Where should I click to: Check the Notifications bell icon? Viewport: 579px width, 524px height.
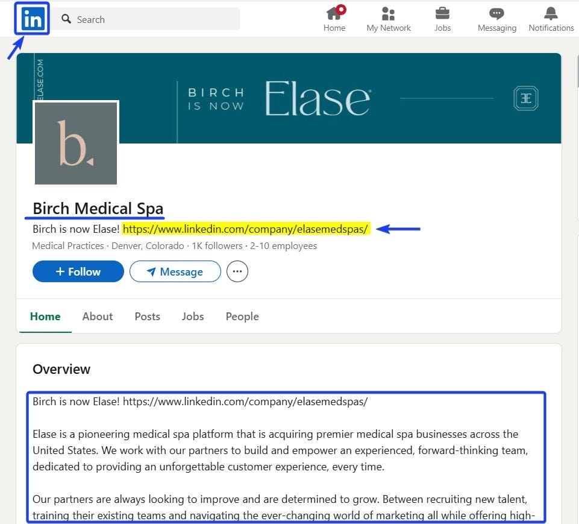(550, 14)
